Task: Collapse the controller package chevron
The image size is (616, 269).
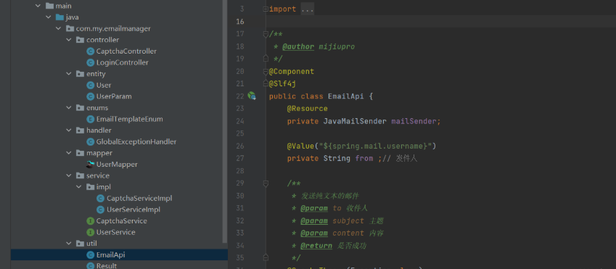Action: click(x=69, y=40)
